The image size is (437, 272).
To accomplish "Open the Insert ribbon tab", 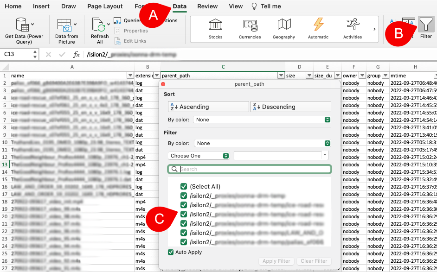I will (41, 6).
